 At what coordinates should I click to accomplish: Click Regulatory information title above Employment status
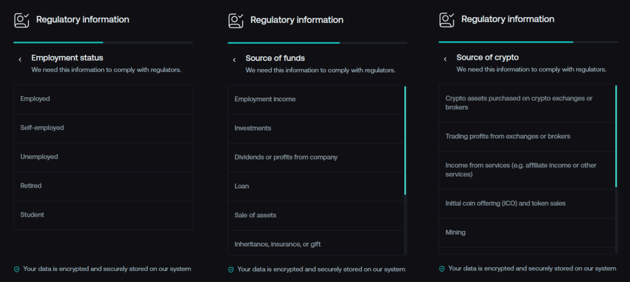pos(83,19)
